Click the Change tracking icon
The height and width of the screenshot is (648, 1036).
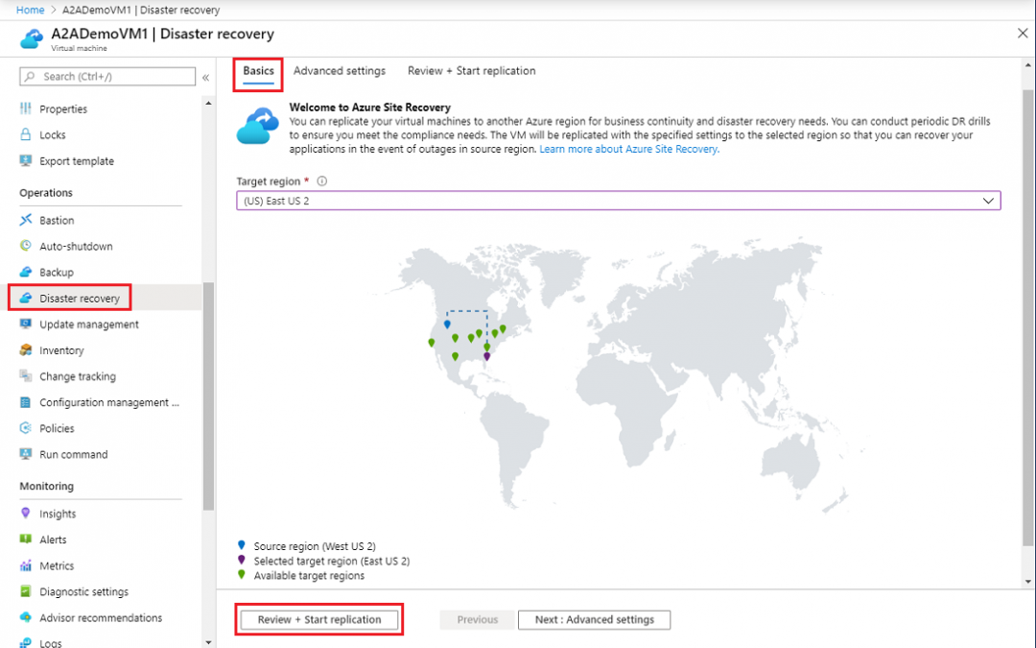click(26, 375)
